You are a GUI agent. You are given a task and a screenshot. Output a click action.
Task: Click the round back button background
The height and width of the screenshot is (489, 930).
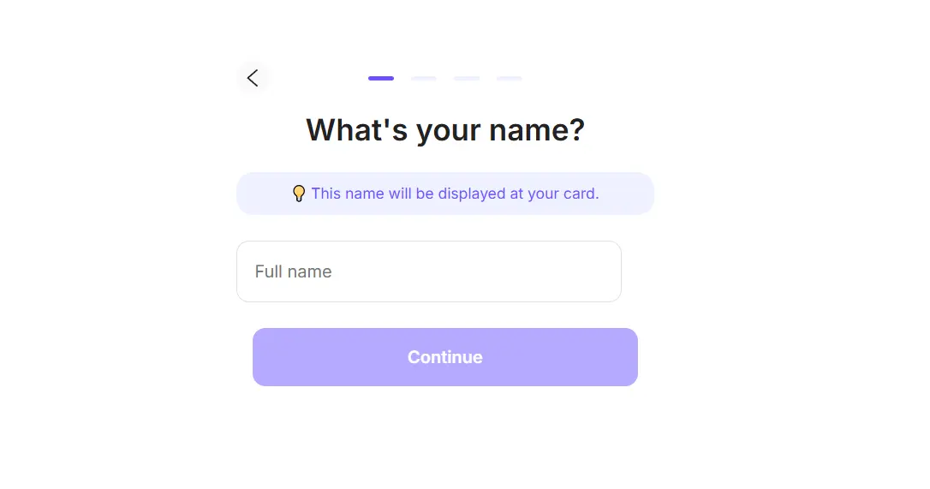[x=253, y=78]
